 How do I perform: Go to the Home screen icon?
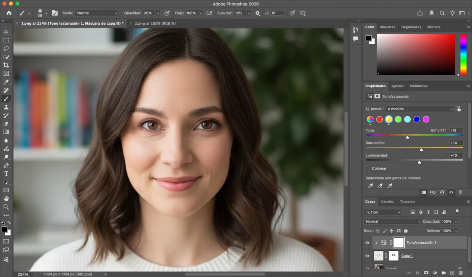(9, 13)
